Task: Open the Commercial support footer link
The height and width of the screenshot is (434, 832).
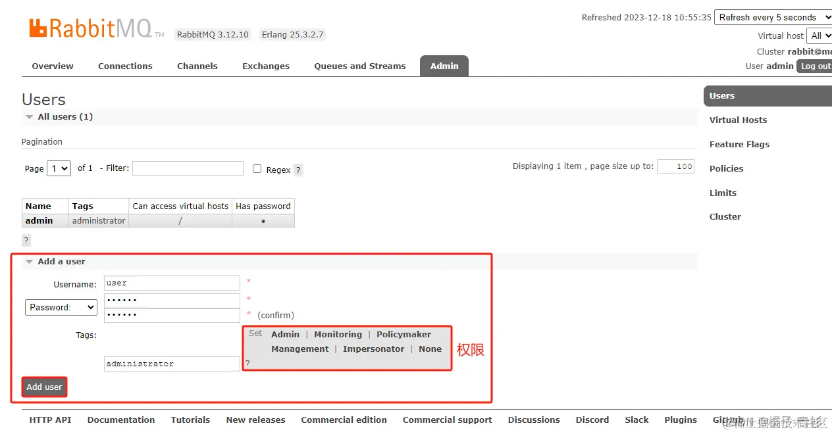Action: [448, 420]
